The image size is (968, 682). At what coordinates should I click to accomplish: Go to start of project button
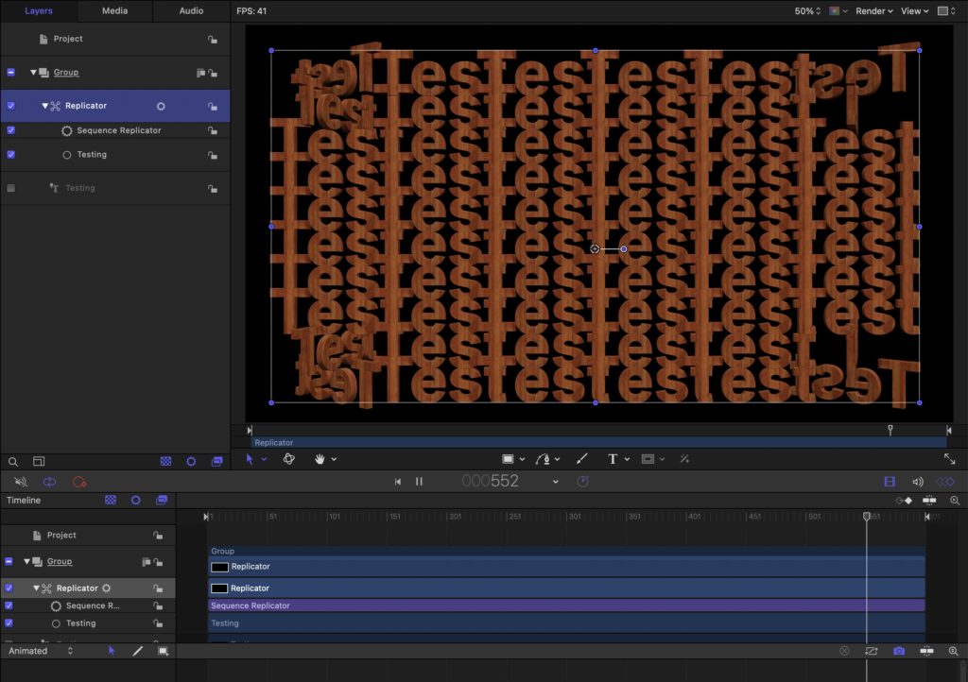click(398, 482)
